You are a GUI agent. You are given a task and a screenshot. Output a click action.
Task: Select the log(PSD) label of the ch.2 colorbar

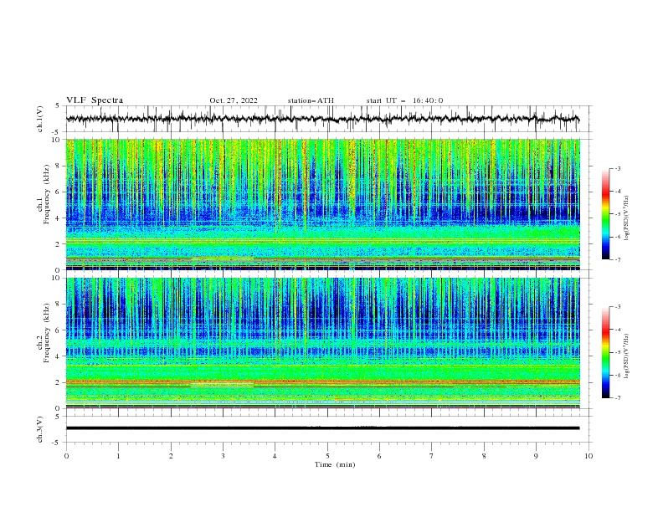[x=627, y=356]
